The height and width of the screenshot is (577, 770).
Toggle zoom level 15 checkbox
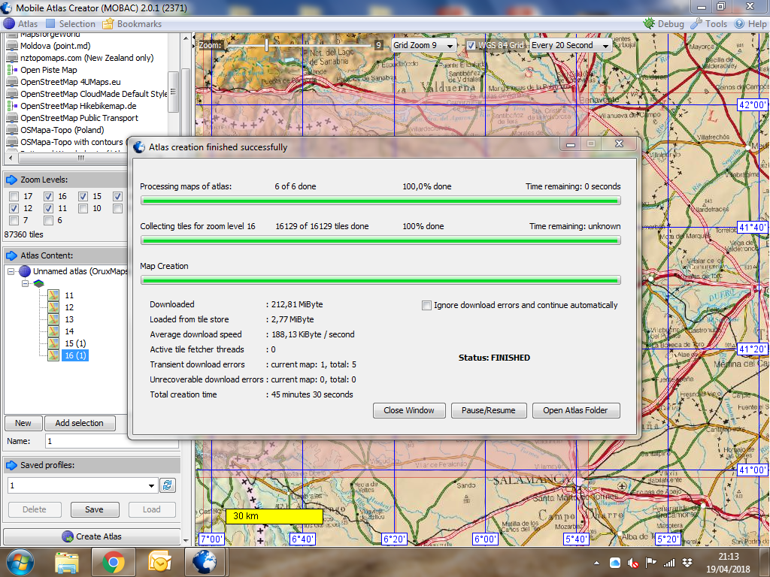(x=83, y=196)
